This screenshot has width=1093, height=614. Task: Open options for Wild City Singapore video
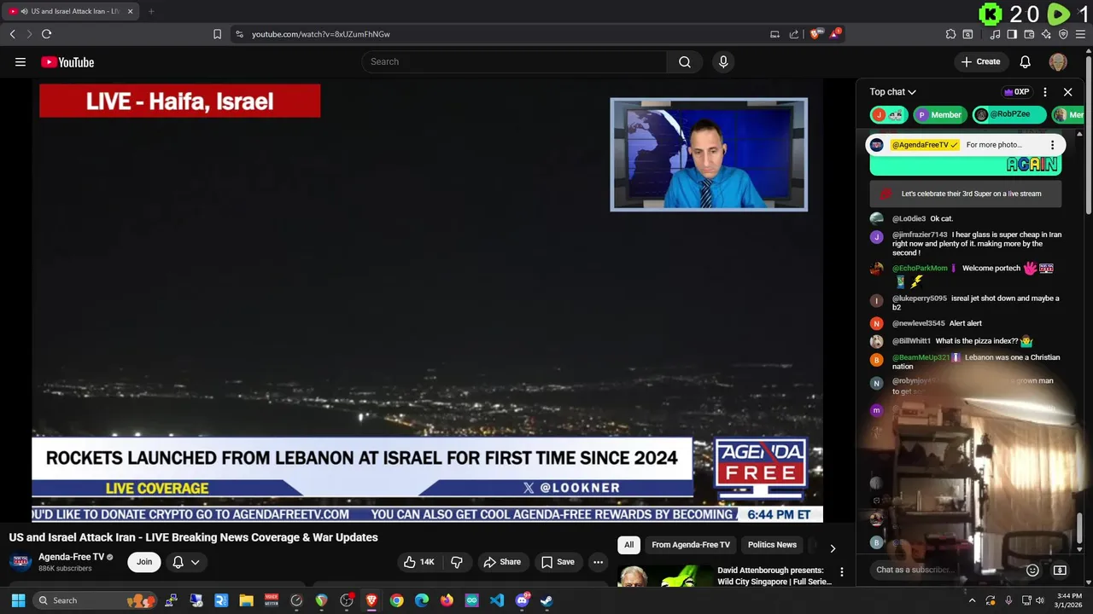click(841, 572)
